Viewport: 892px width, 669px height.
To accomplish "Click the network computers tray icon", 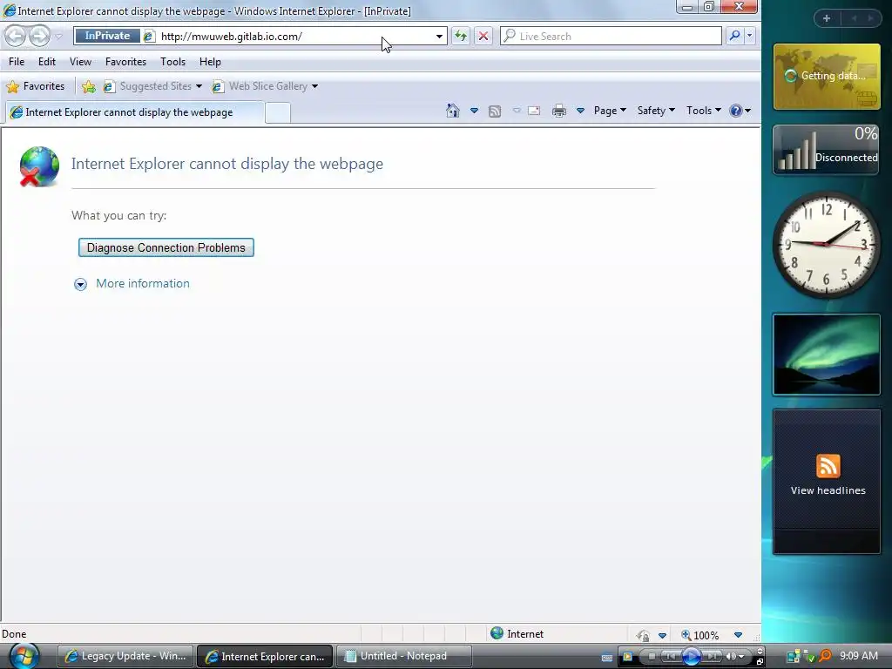I will (793, 656).
